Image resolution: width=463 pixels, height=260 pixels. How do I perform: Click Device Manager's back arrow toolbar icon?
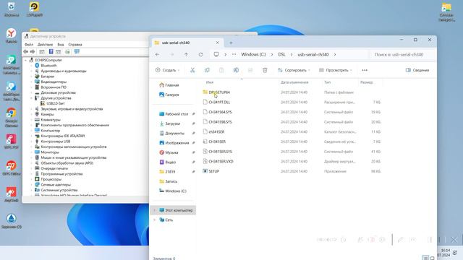coord(26,51)
